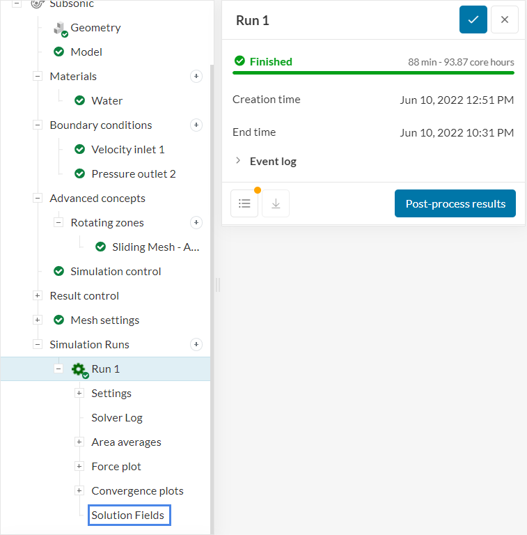Expand the Settings node under Run 1
Viewport: 527px width, 535px height.
(79, 393)
